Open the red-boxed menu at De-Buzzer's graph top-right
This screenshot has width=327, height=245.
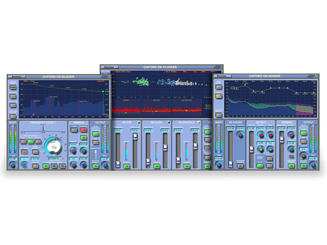pyautogui.click(x=101, y=81)
